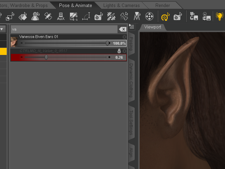
Task: Select the CTRLMD_N_Value_0_9517 label
Action: [44, 51]
